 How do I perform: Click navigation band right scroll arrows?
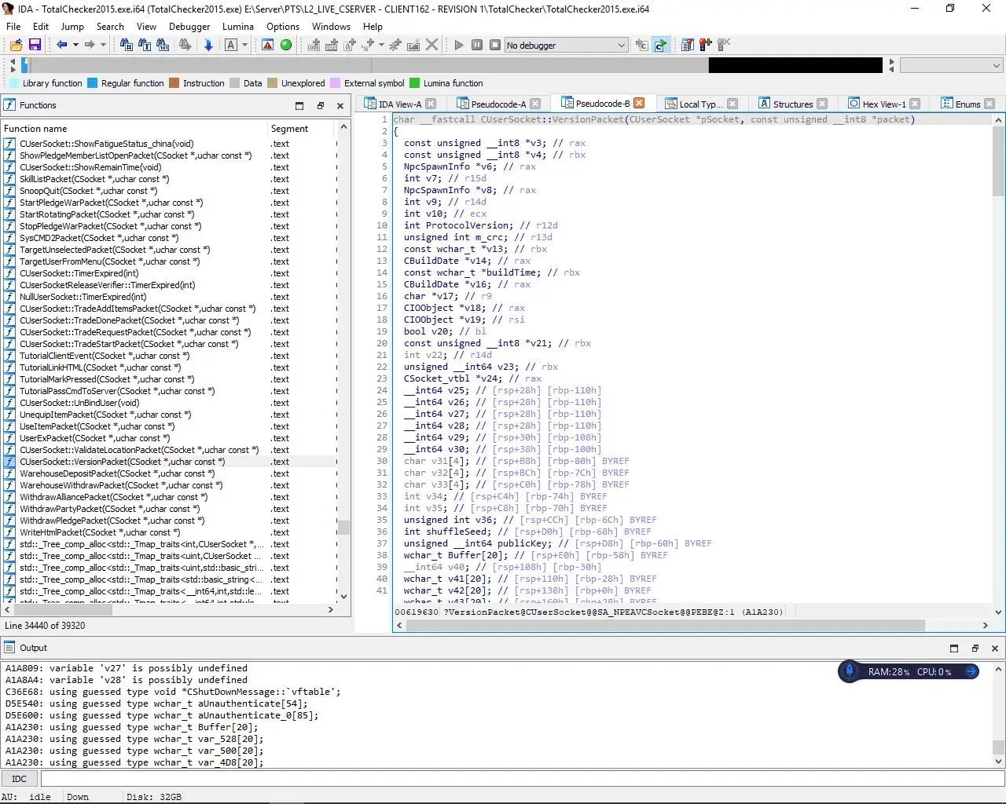pos(891,65)
